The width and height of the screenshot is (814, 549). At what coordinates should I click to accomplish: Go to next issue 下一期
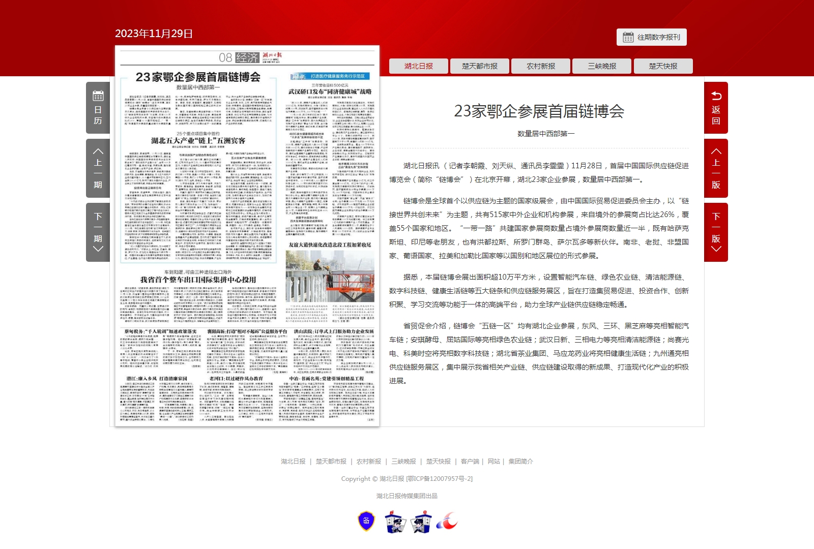[x=98, y=232]
